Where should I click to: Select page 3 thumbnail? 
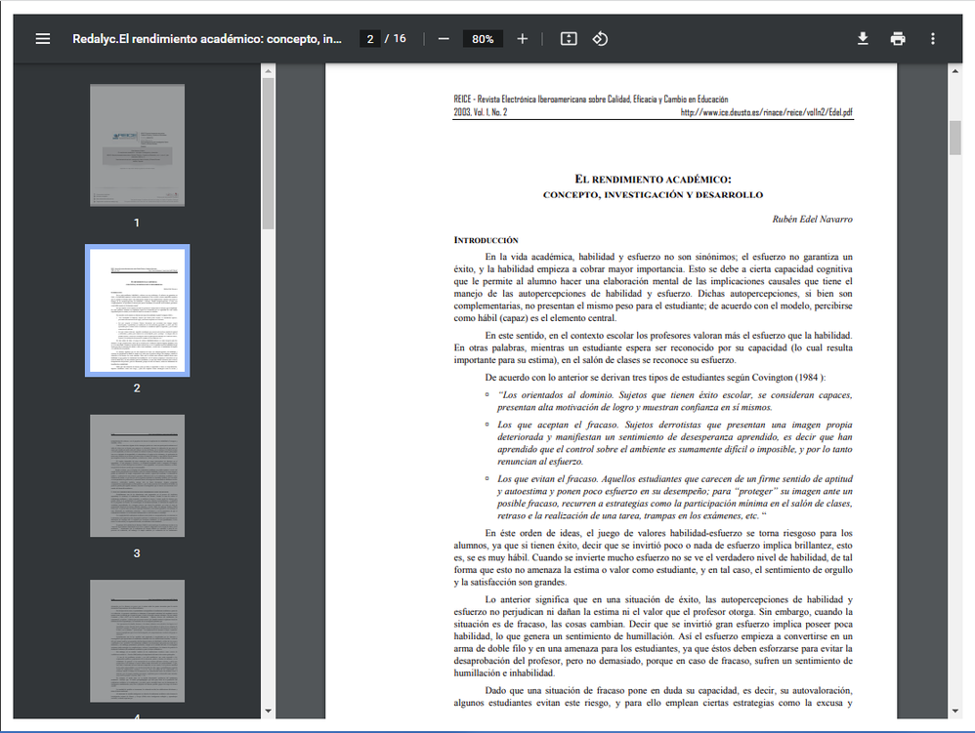pos(138,476)
